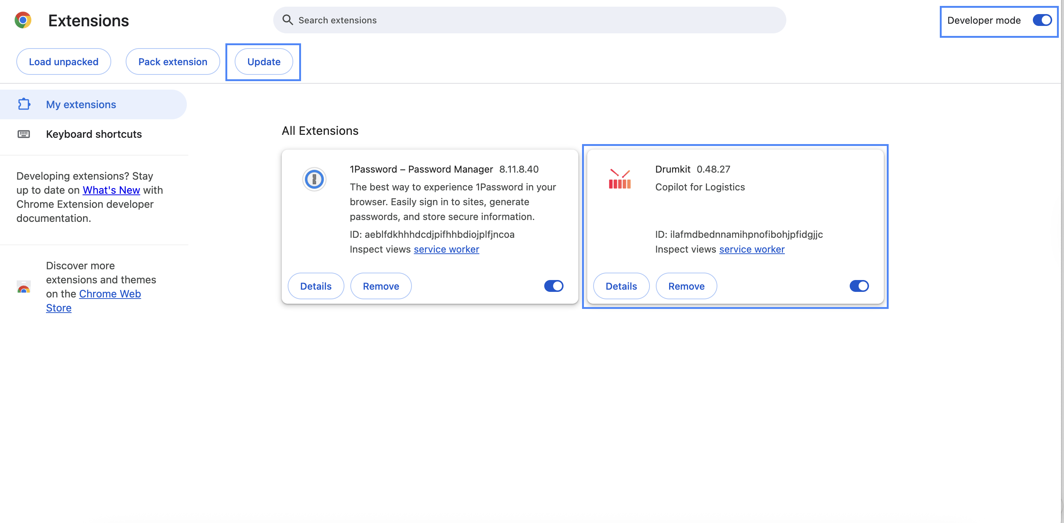Click the 1Password description paragraph

(453, 202)
